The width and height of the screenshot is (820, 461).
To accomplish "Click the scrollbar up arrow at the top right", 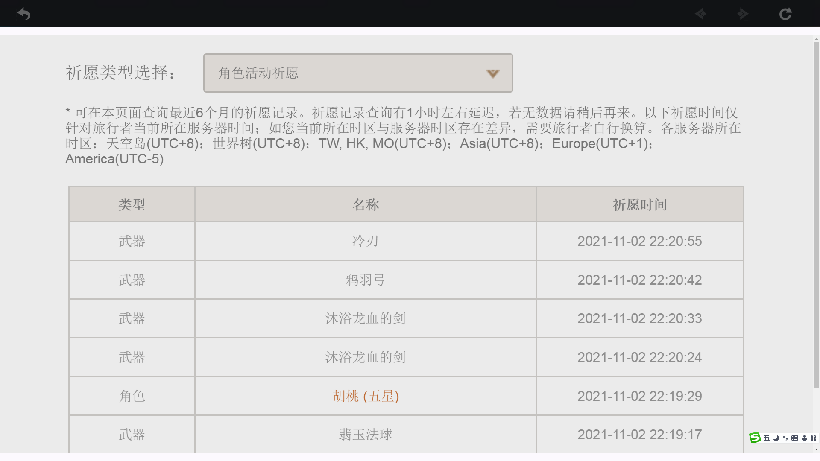I will click(816, 39).
